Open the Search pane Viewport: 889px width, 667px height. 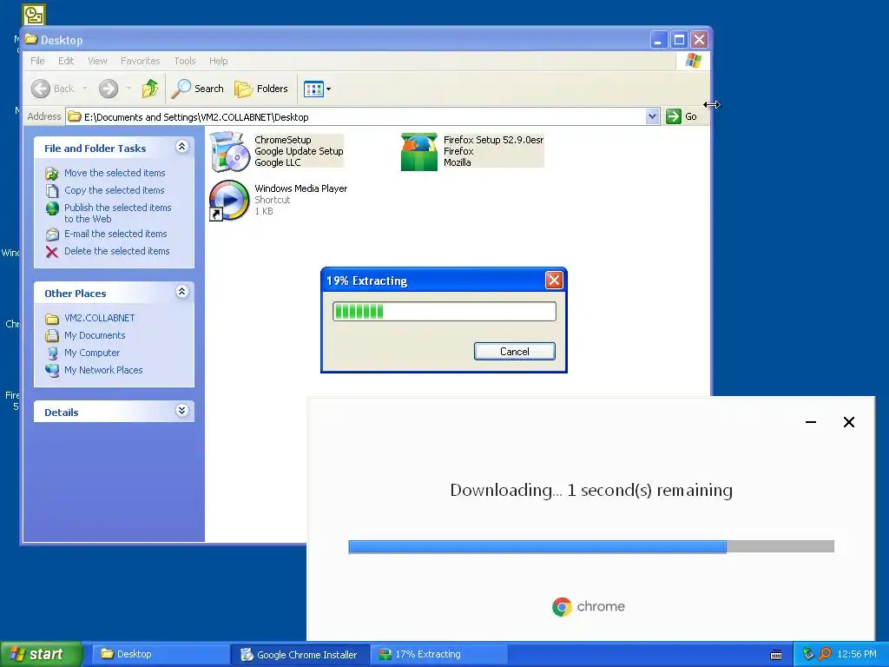(x=198, y=89)
